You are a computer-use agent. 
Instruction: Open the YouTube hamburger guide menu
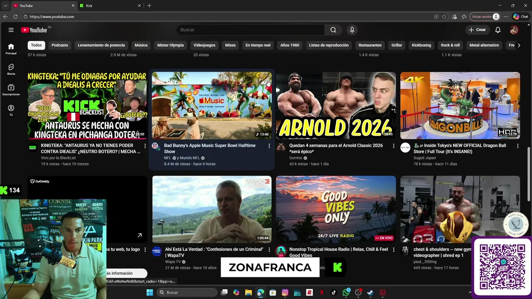[11, 30]
